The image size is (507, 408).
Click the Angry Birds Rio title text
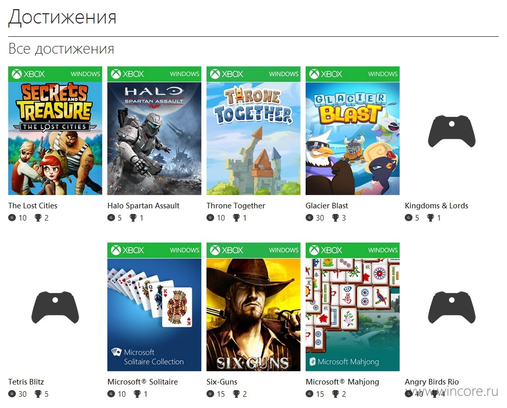point(432,382)
